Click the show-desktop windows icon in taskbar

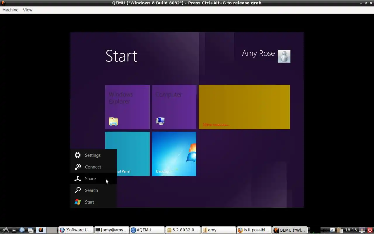click(x=31, y=230)
